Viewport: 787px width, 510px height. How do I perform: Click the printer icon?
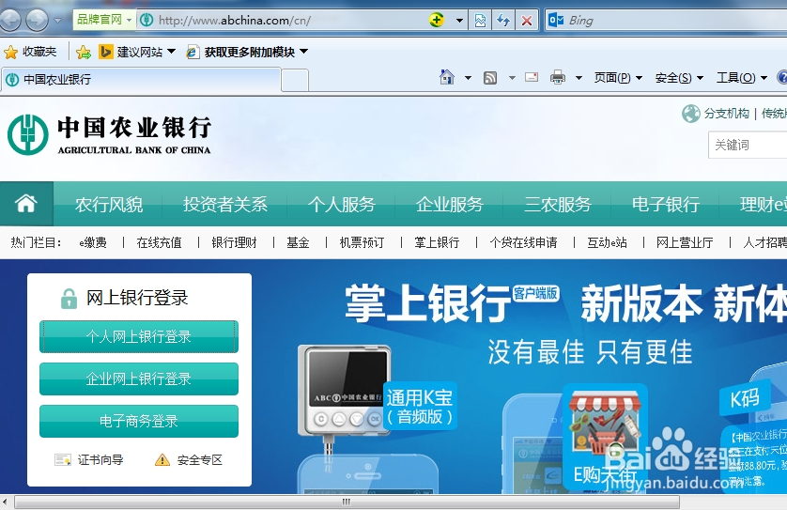tap(558, 77)
